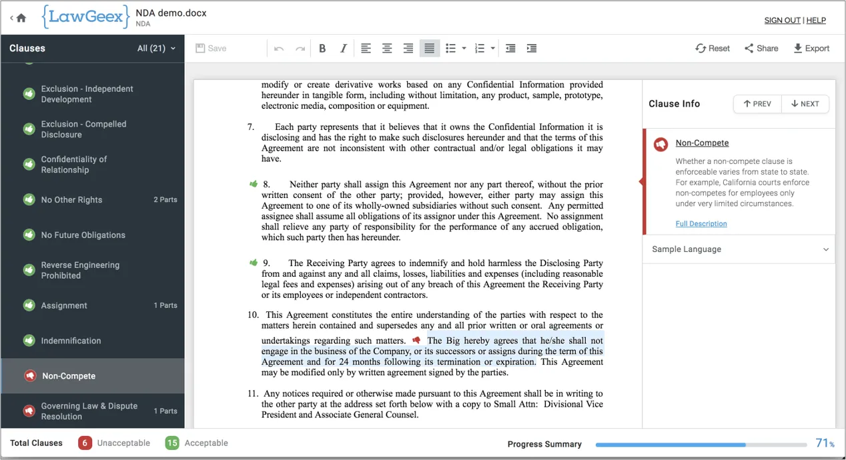Decrease paragraph indent
Screen dimensions: 846x460
[510, 49]
